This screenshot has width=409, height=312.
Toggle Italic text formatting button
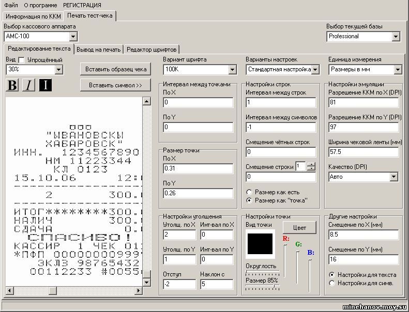pyautogui.click(x=28, y=85)
